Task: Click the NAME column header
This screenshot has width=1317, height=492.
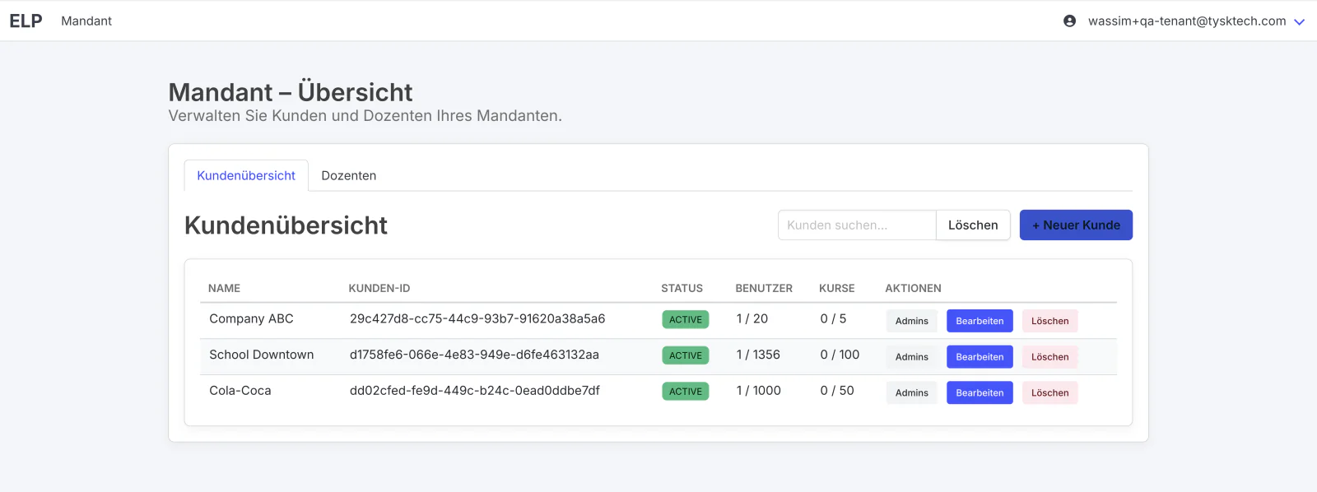Action: click(x=224, y=288)
